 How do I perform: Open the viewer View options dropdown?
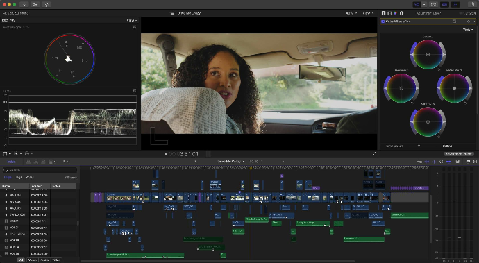click(368, 13)
